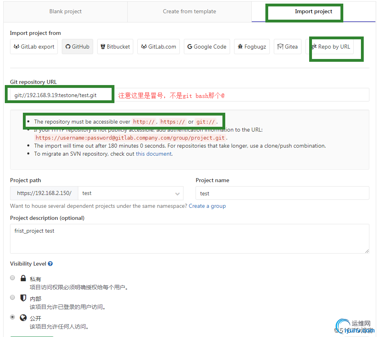The width and height of the screenshot is (377, 337).
Task: Click the private lock icon
Action: (23, 278)
